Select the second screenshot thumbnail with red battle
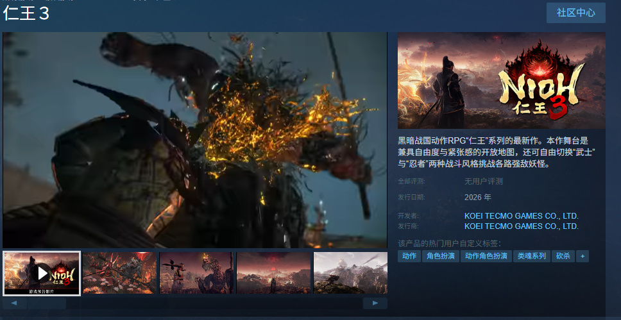The height and width of the screenshot is (320, 621). pos(119,273)
